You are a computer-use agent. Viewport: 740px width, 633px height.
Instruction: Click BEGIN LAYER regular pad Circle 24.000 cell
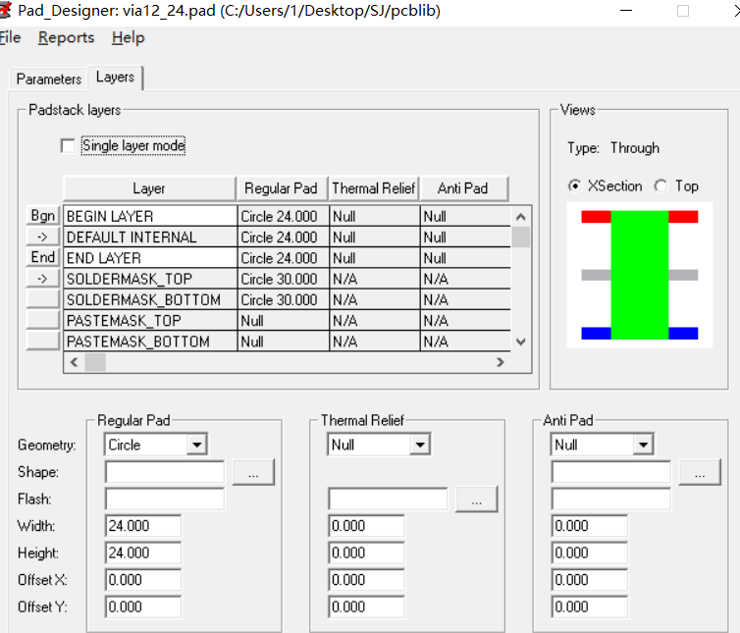[x=283, y=216]
